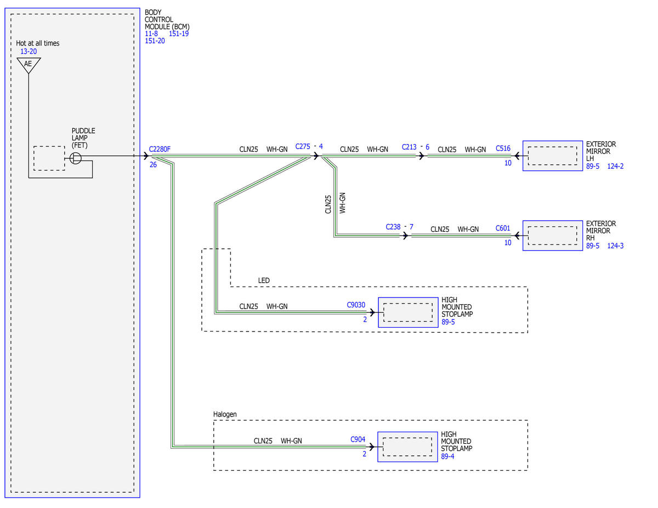Image resolution: width=658 pixels, height=508 pixels.
Task: Select the Halogen High Mounted Stoplamp component box
Action: pyautogui.click(x=407, y=447)
